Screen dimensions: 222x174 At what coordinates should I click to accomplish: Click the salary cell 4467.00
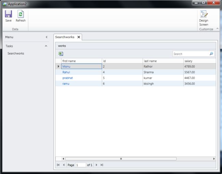(x=200, y=78)
